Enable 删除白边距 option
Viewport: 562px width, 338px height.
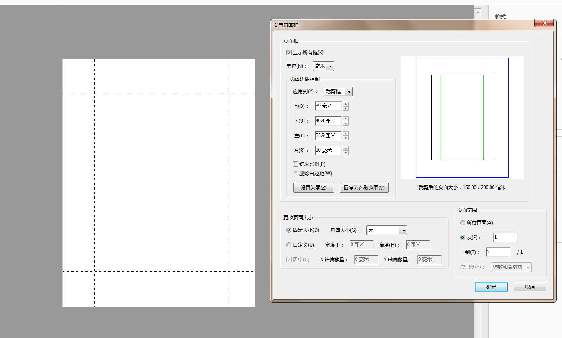295,173
